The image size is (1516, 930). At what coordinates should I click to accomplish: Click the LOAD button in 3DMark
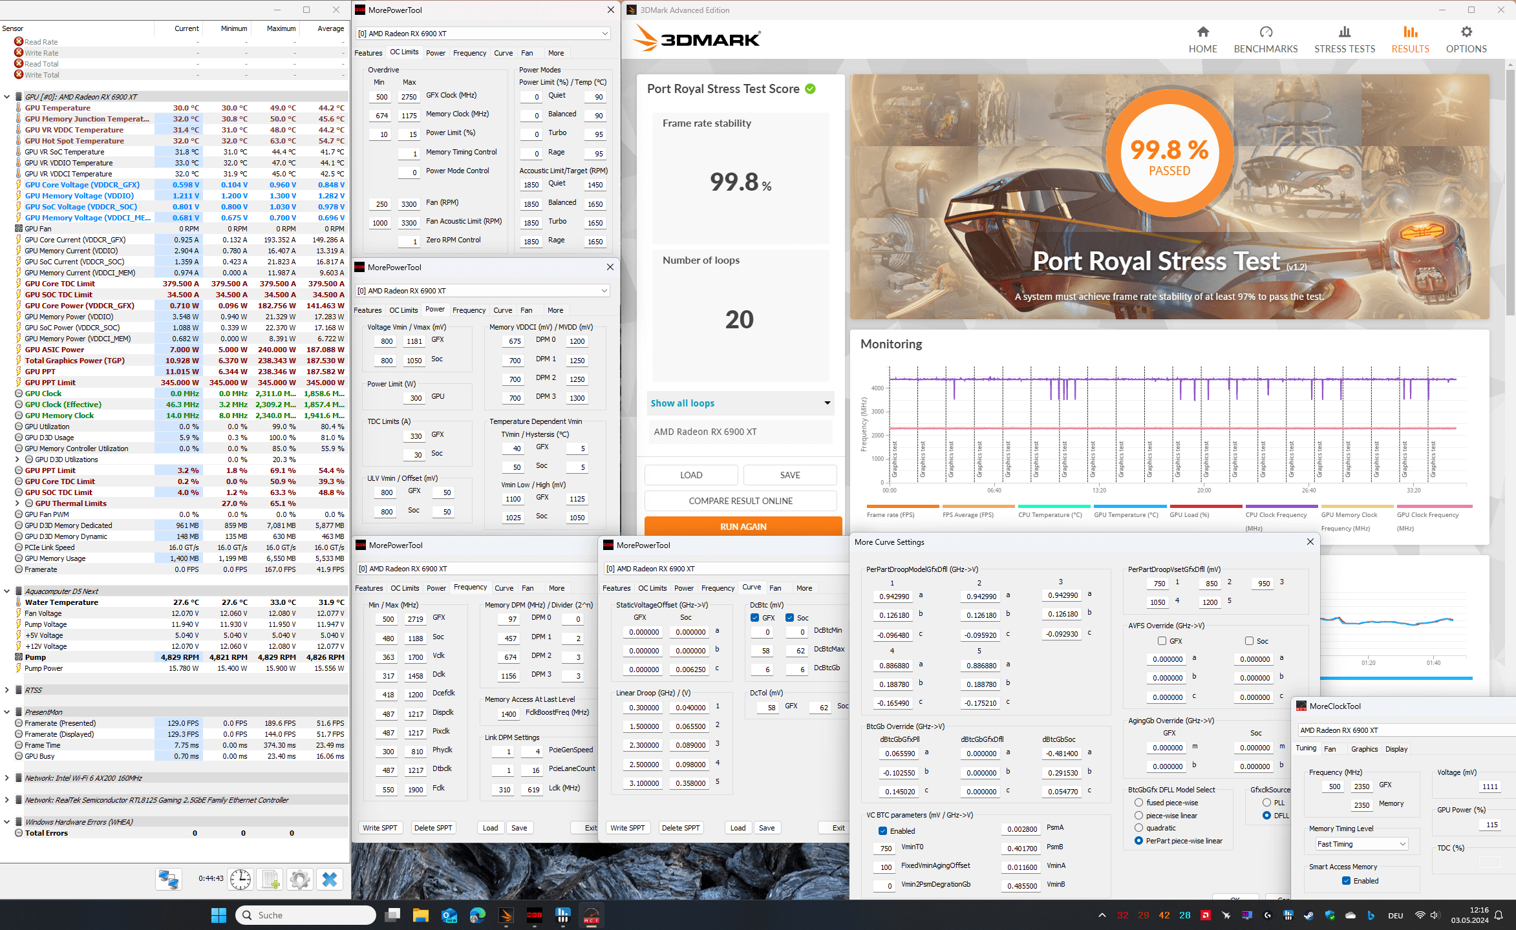click(691, 475)
